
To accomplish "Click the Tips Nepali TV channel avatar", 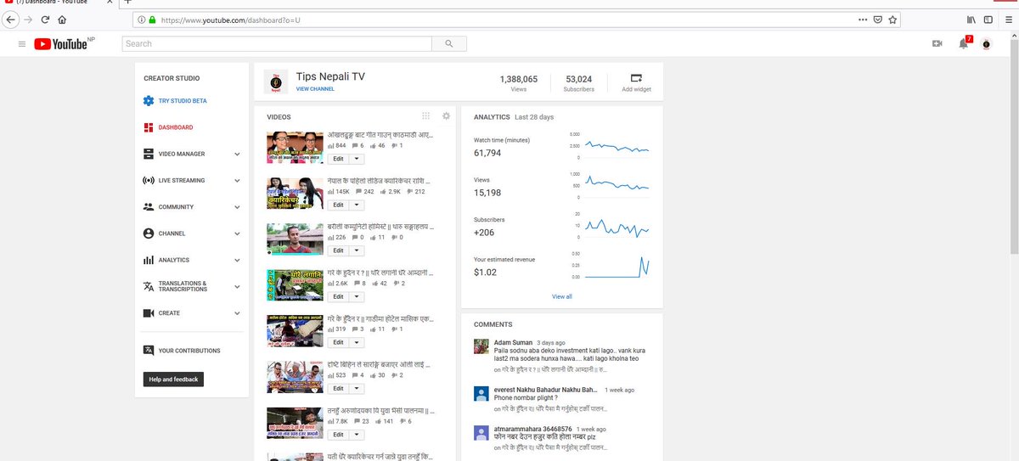I will point(275,82).
